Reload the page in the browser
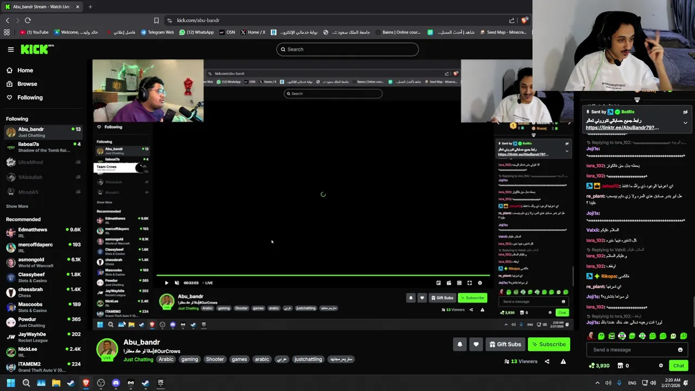Screen dimensions: 695x391 point(28,21)
